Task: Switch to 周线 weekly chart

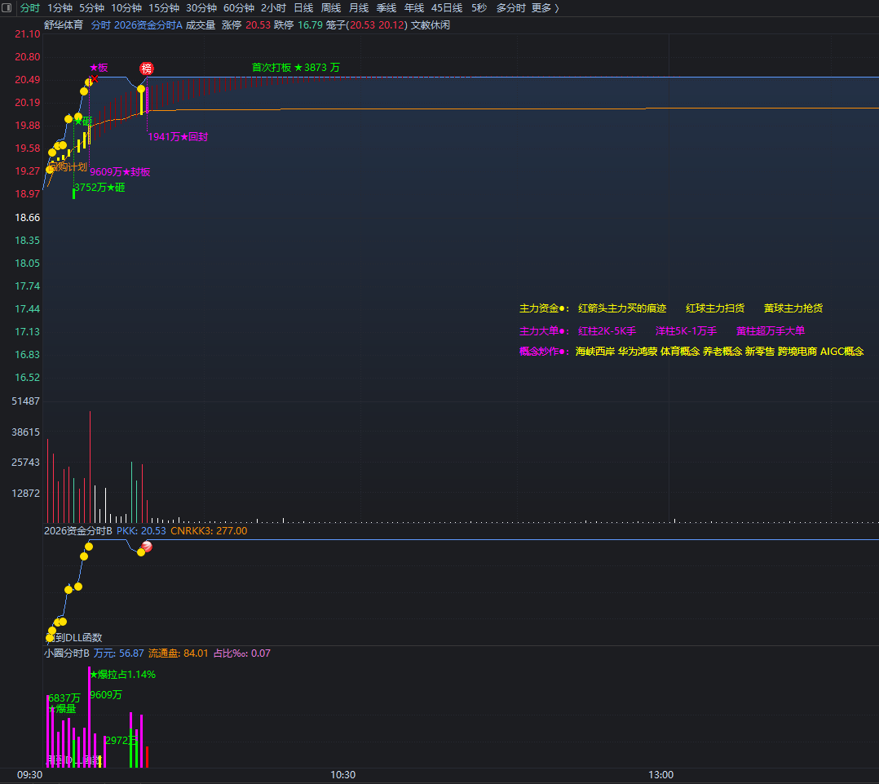Action: click(330, 8)
